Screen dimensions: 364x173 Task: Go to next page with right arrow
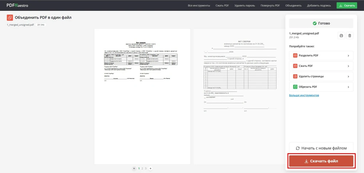[150, 168]
